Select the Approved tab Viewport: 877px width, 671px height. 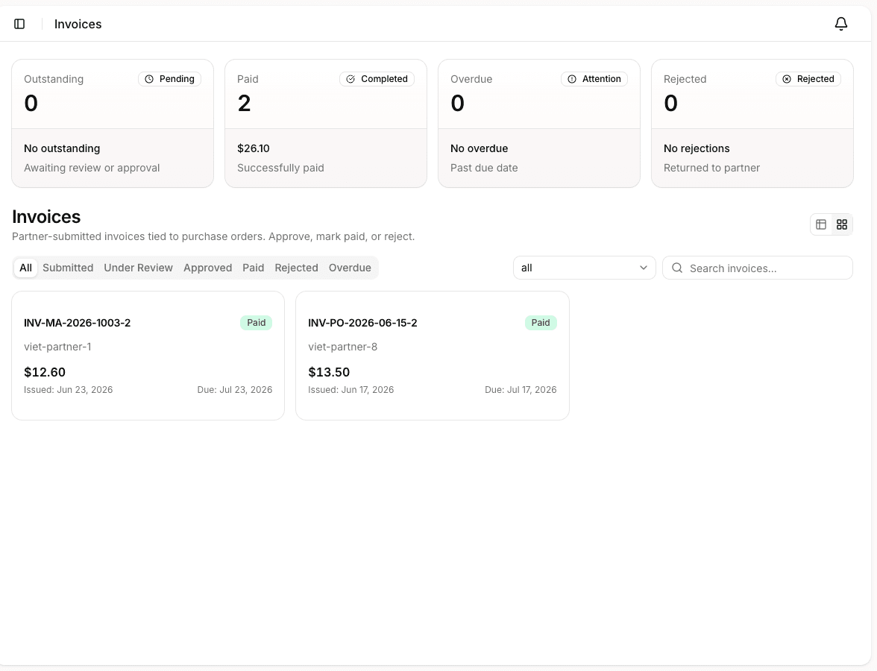[207, 268]
